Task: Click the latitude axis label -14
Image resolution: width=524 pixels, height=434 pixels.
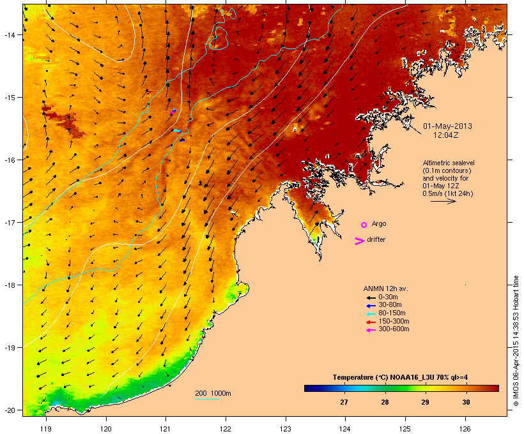Action: coord(9,34)
